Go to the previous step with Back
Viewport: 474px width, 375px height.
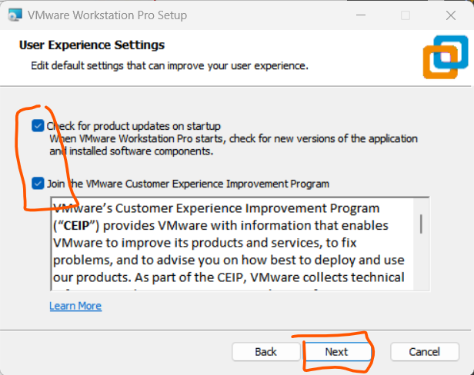click(265, 352)
